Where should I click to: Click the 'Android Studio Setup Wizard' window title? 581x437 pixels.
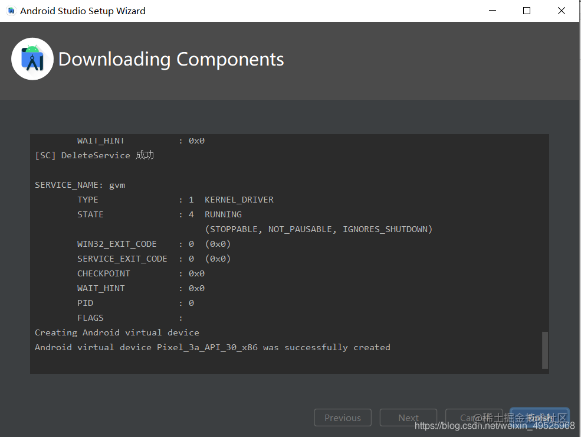click(x=83, y=11)
